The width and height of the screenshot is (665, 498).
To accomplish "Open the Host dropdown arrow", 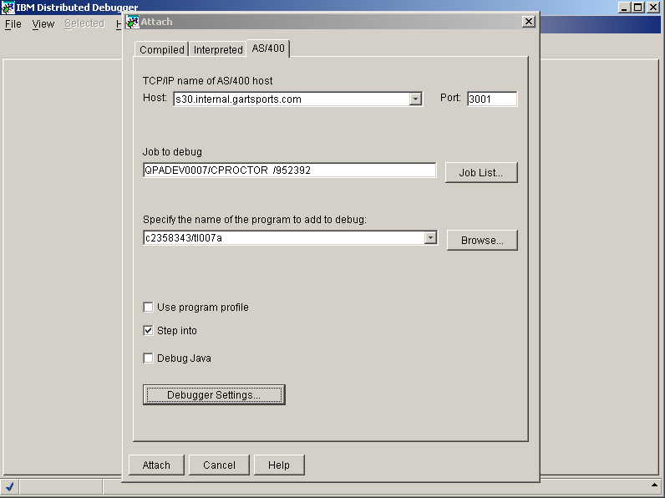I will click(x=416, y=99).
